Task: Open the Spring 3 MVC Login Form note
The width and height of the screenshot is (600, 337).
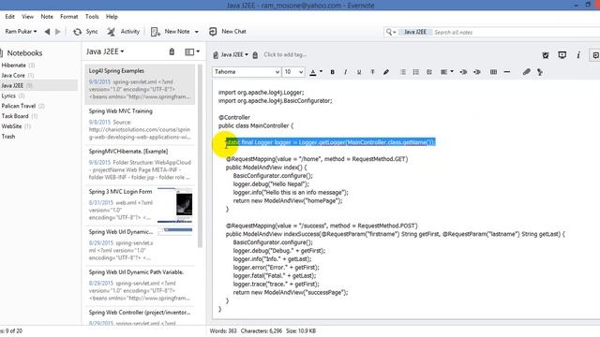Action: click(x=140, y=205)
